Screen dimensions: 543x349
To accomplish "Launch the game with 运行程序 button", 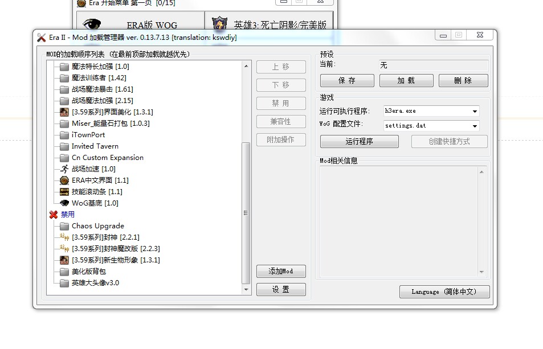I will (360, 141).
